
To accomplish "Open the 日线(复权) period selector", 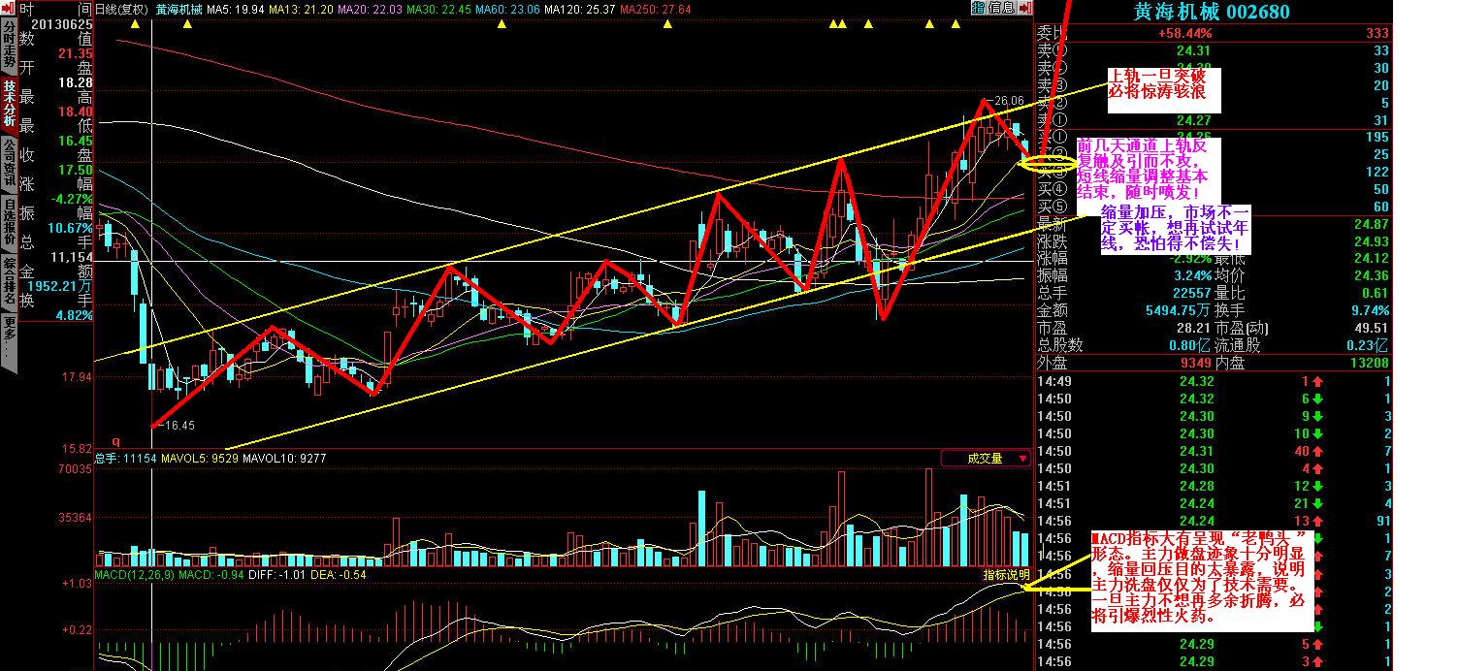I will click(x=123, y=9).
